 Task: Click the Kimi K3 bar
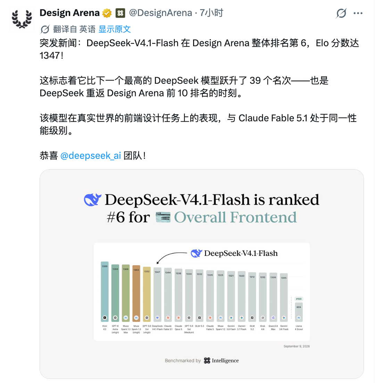tap(105, 292)
